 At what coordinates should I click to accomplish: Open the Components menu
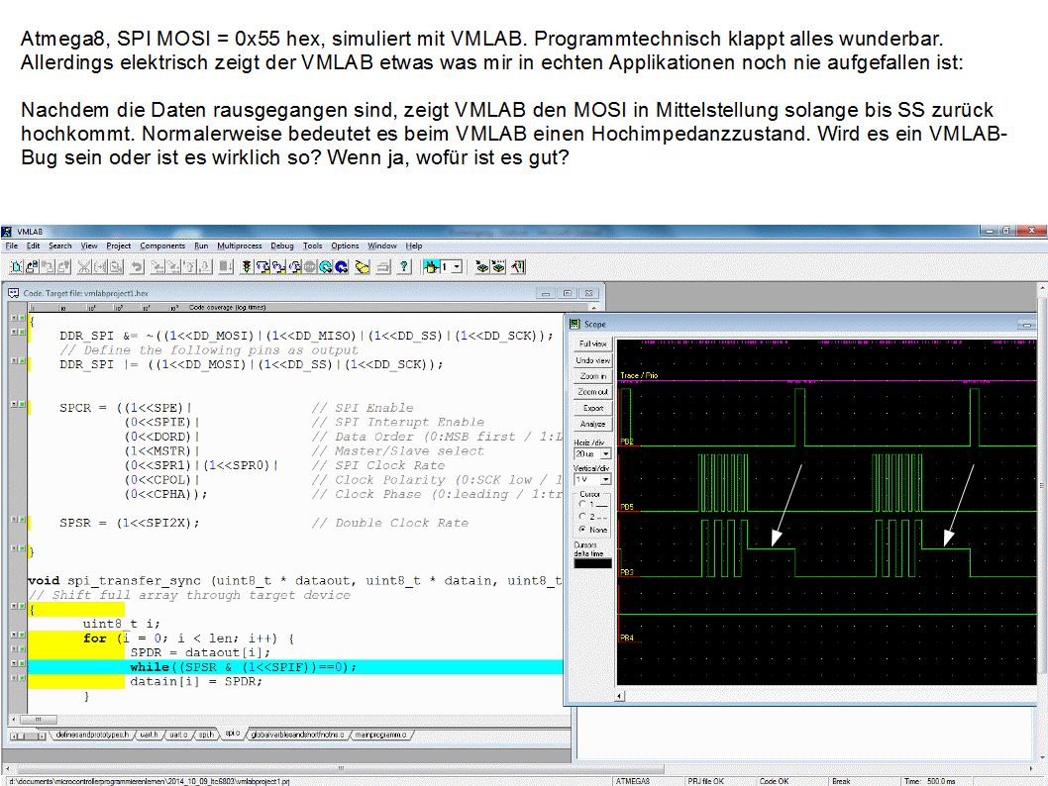coord(162,246)
